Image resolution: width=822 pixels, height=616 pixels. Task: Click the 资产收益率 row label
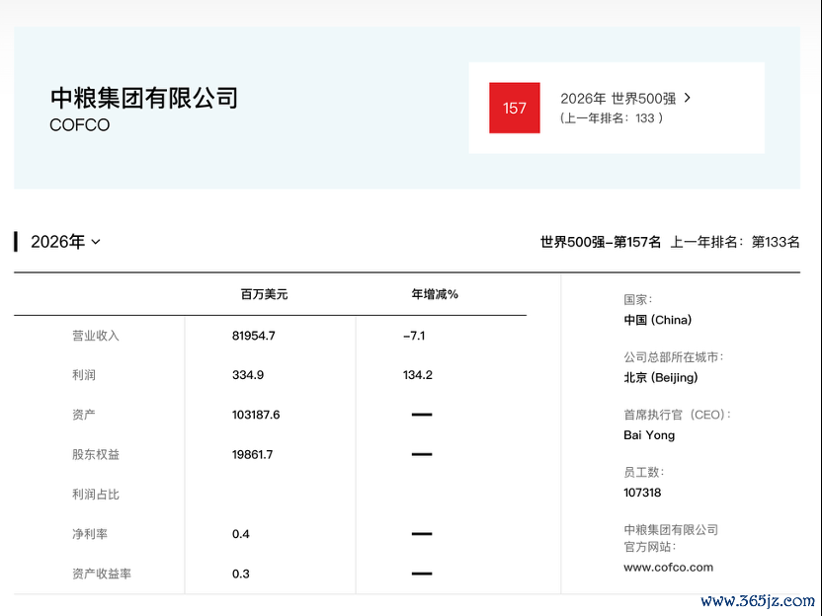pyautogui.click(x=101, y=575)
